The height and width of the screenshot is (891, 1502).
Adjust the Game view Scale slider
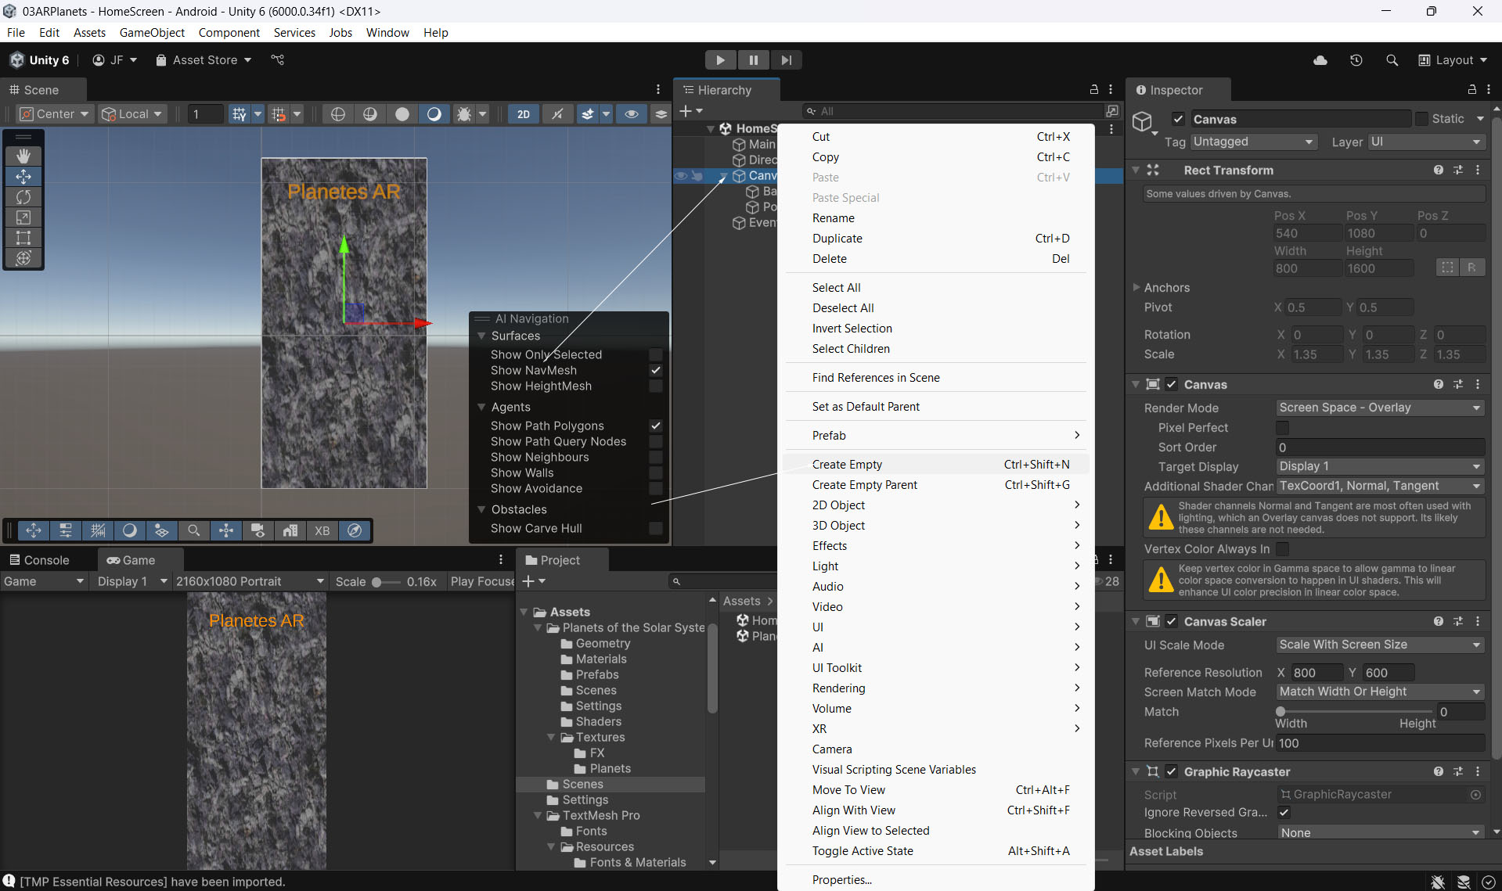377,582
